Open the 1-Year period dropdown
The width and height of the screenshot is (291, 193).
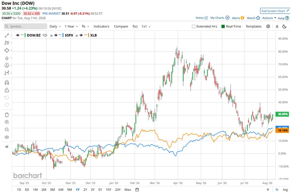coord(71,26)
